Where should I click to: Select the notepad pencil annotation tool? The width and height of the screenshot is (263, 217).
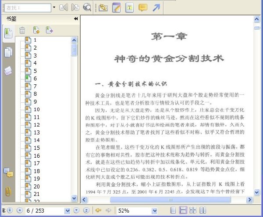117,7
